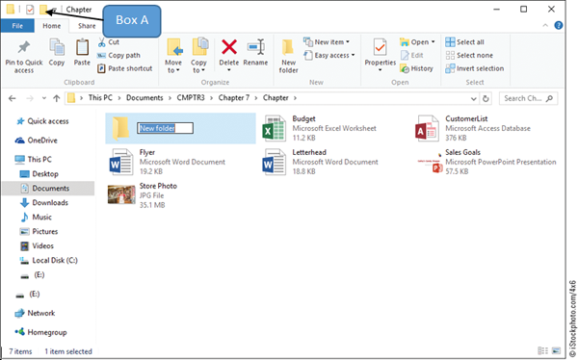Viewport: 578px width, 360px height.
Task: Switch to the Share tab
Action: pyautogui.click(x=87, y=26)
